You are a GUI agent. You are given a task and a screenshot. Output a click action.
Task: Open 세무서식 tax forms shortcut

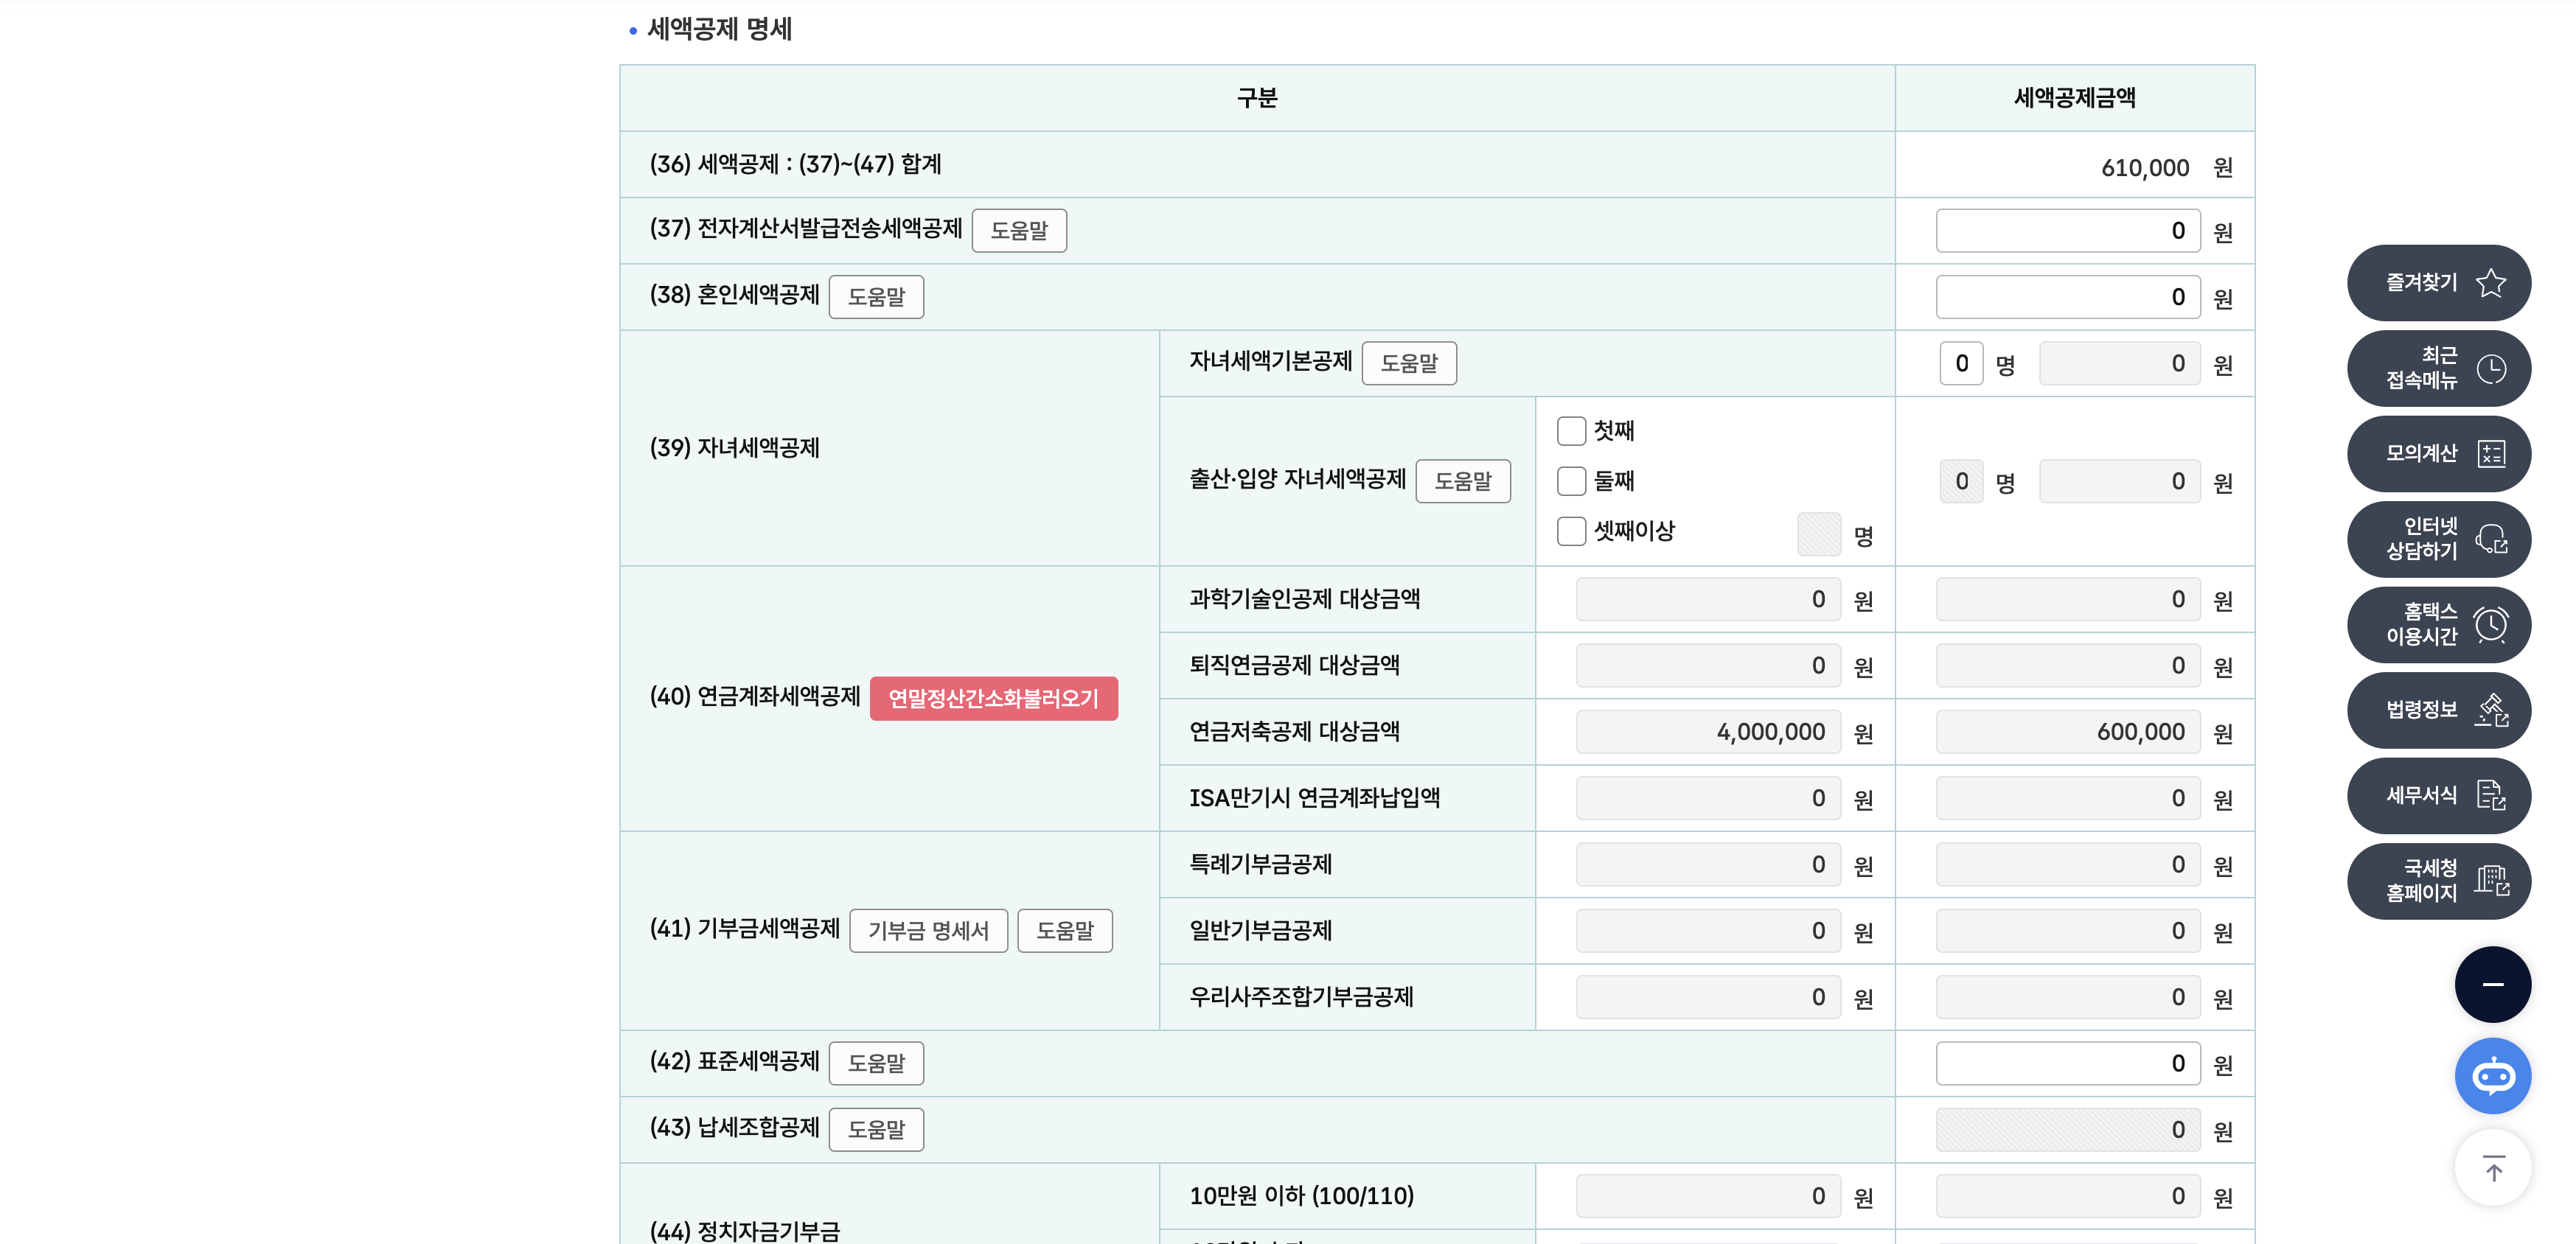coord(2438,795)
